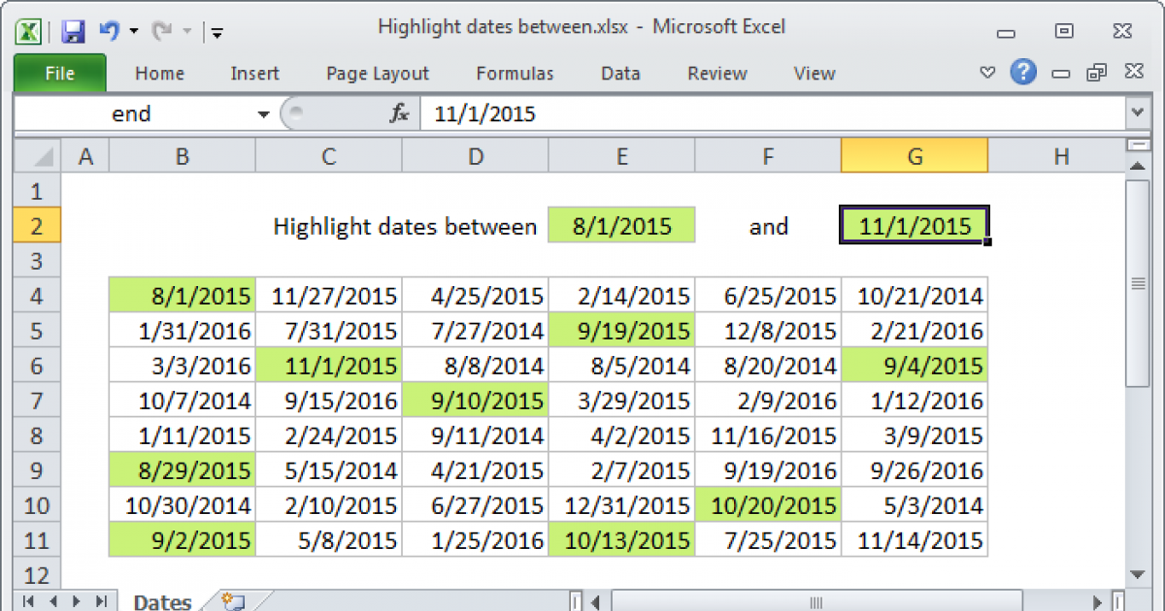Click the Insert Worksheet icon
1165x611 pixels.
coord(231,601)
